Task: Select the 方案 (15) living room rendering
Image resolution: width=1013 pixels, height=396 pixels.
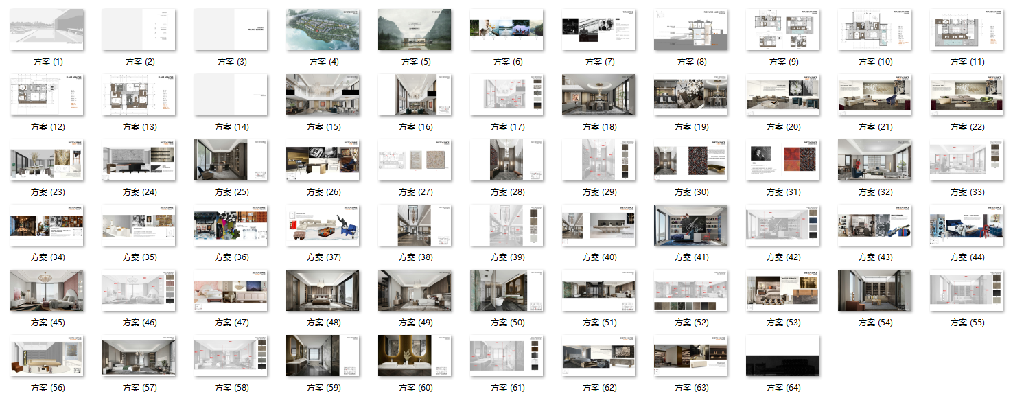Action: tap(323, 95)
